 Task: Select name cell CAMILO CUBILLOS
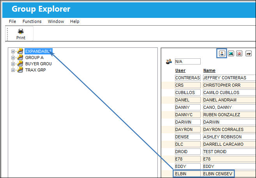[230, 92]
